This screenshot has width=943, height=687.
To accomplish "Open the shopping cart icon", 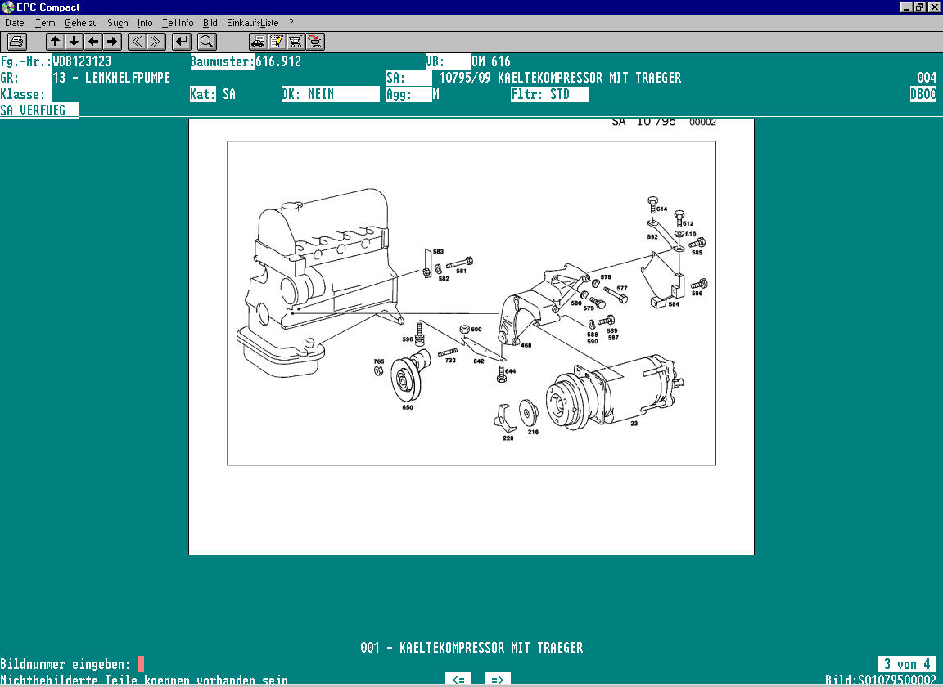I will coord(296,41).
